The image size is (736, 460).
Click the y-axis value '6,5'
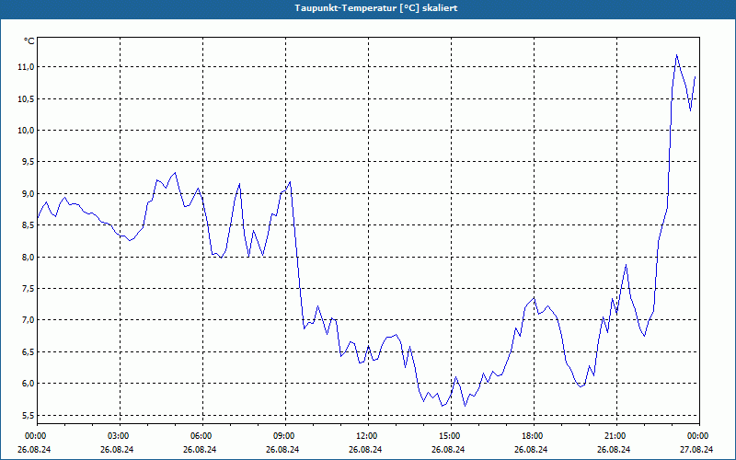click(x=29, y=352)
